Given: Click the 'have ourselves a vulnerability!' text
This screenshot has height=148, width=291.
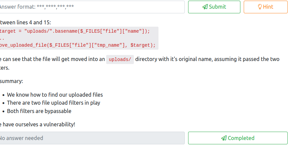Looking at the screenshot, I should pyautogui.click(x=38, y=124).
